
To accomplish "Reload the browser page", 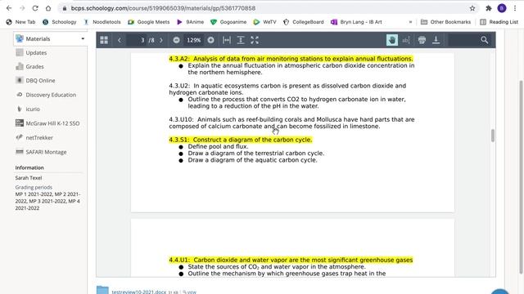I will click(35, 8).
